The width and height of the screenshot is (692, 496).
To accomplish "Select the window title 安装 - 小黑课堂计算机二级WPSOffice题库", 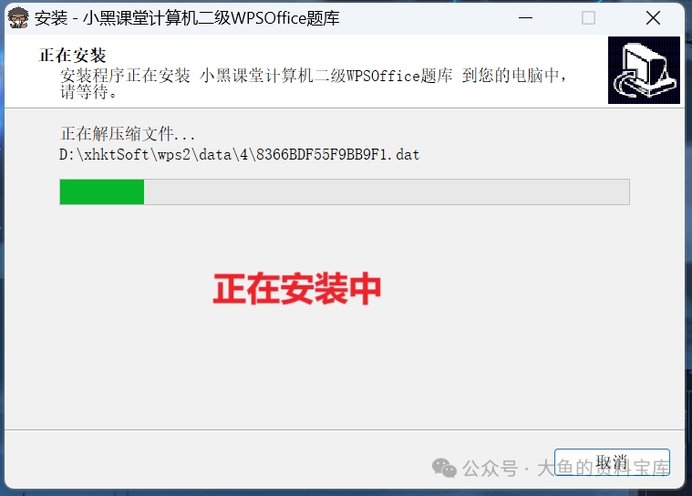I will coord(187,18).
